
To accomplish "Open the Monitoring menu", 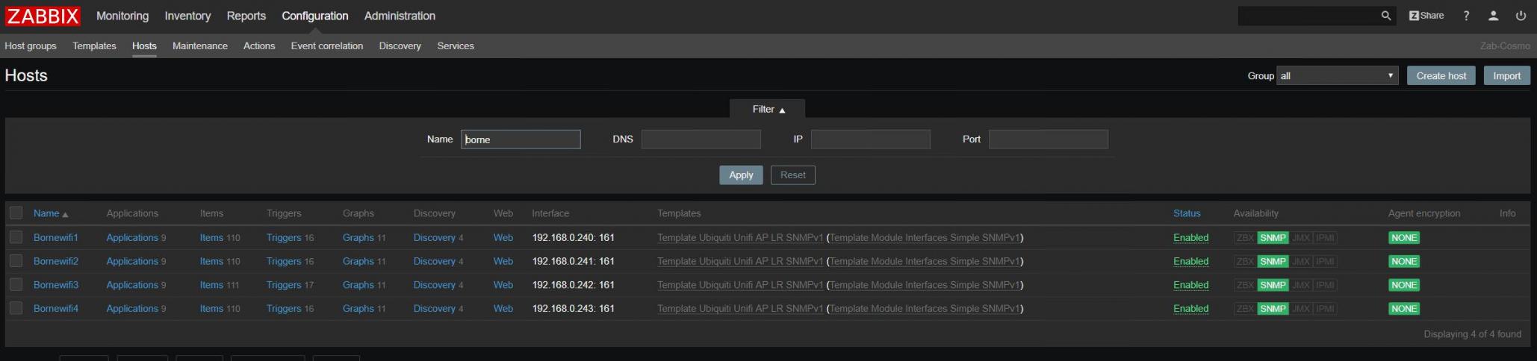I will [122, 16].
